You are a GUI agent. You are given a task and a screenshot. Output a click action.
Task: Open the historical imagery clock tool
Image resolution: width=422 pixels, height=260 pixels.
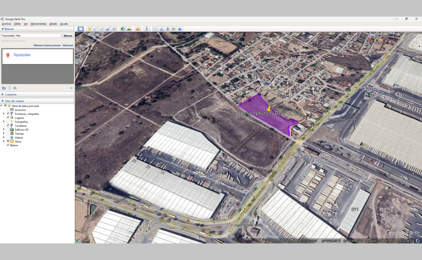123,29
